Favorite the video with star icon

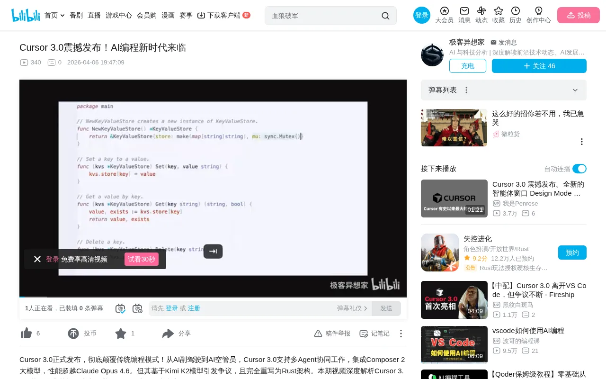(x=121, y=334)
